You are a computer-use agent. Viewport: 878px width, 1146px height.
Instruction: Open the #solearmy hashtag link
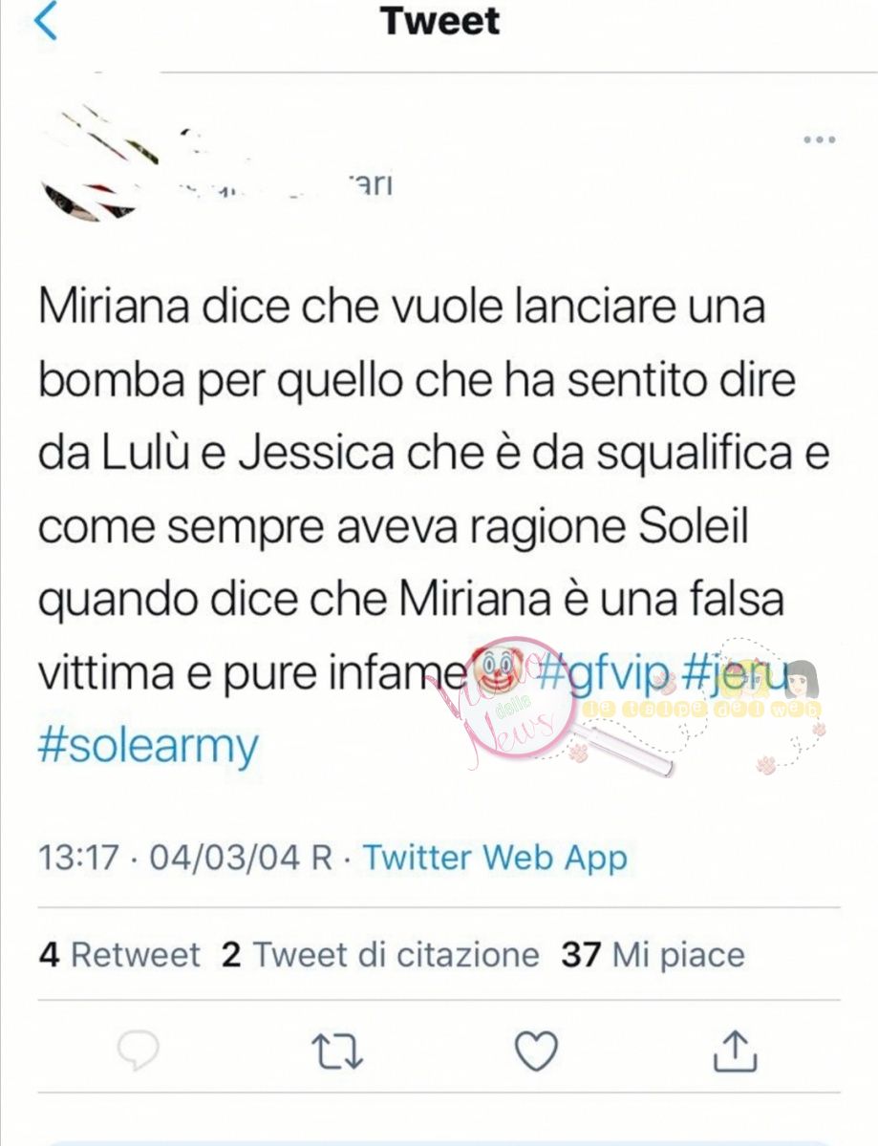coord(148,746)
